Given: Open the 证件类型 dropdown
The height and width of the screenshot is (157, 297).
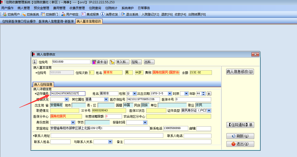Looking at the screenshot, I should pyautogui.click(x=209, y=111).
